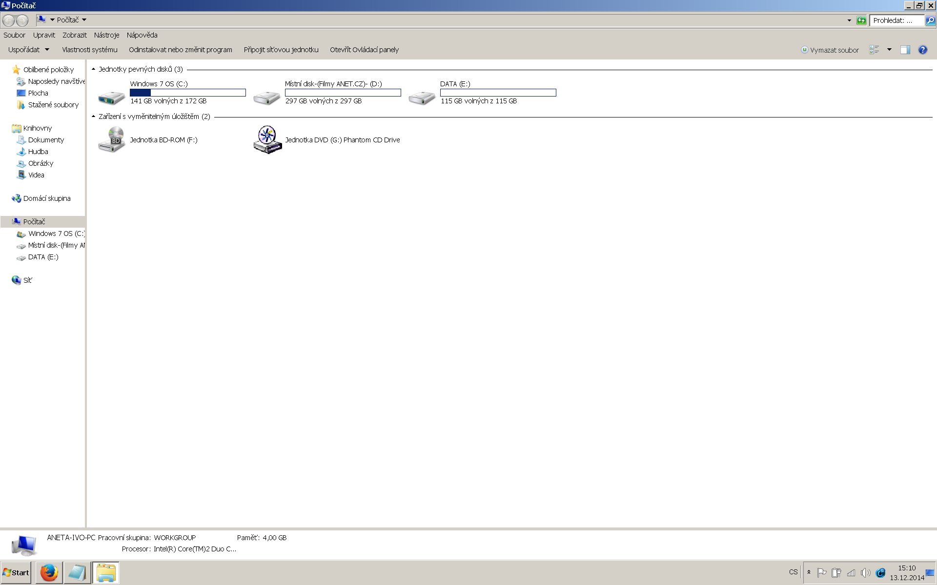Image resolution: width=937 pixels, height=585 pixels.
Task: Open the Uspořádat dropdown
Action: click(29, 50)
